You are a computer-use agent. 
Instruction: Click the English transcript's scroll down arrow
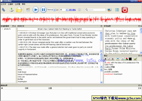coord(101,51)
